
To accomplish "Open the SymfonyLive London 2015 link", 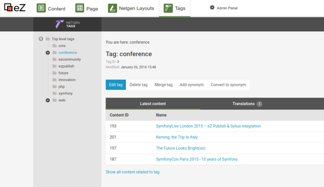I will click(208, 126).
